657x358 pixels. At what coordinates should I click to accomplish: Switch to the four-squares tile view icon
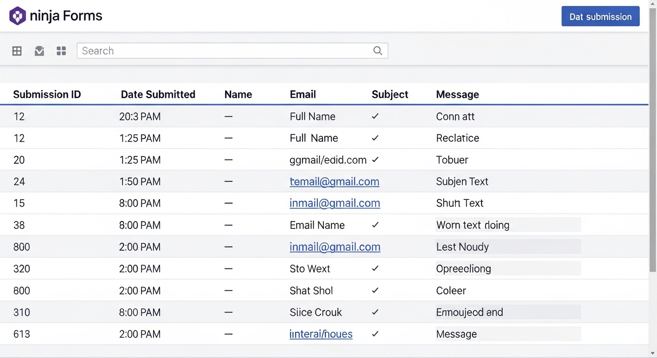point(61,51)
